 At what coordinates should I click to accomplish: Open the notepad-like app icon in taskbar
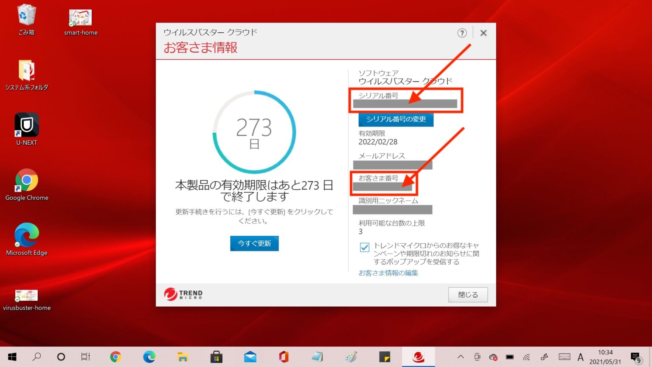[x=317, y=357]
